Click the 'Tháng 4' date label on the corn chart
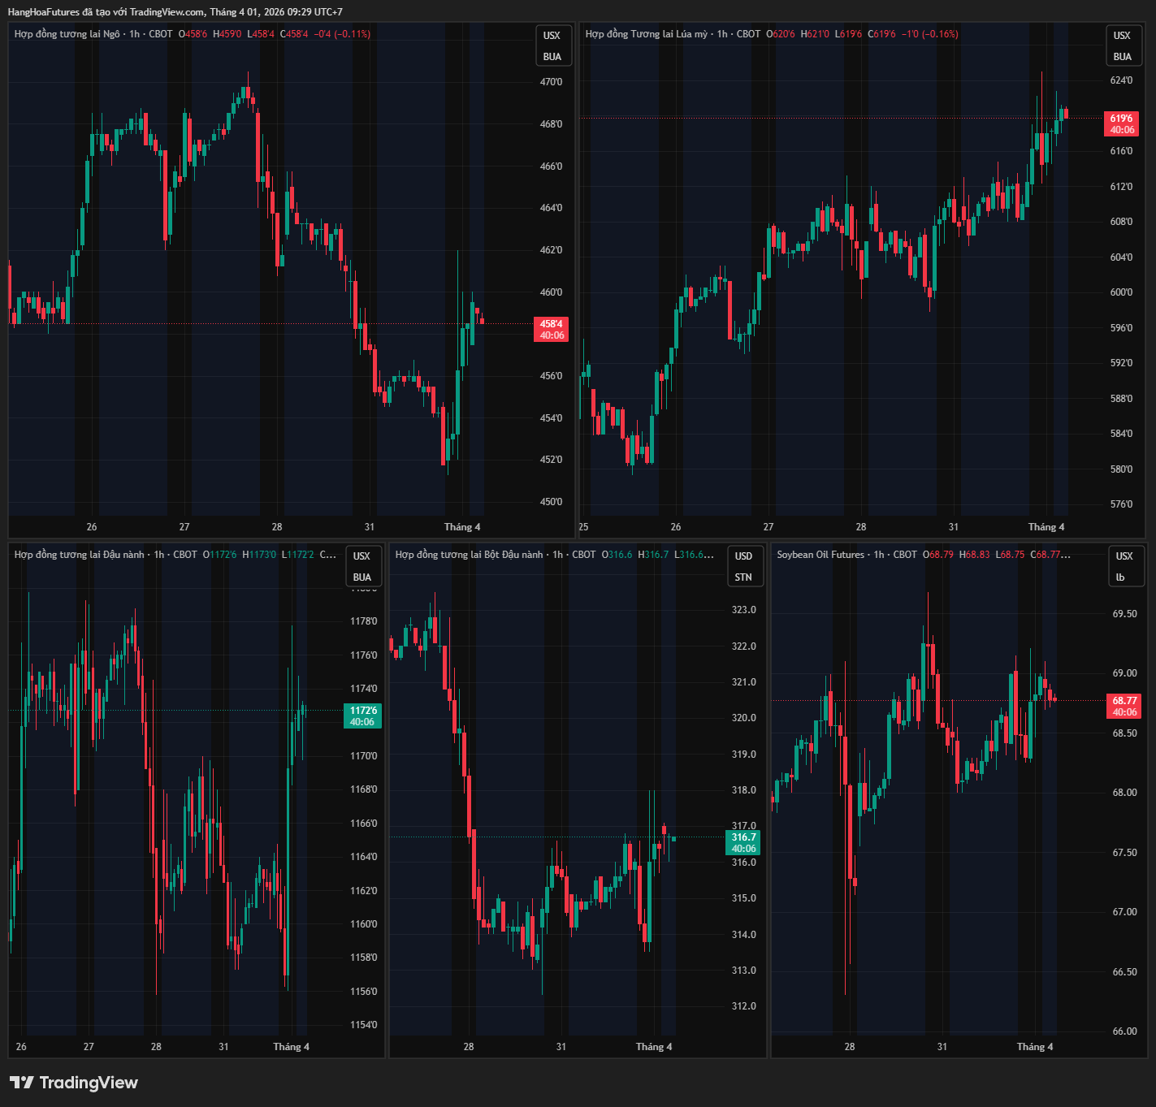The height and width of the screenshot is (1107, 1156). [462, 527]
